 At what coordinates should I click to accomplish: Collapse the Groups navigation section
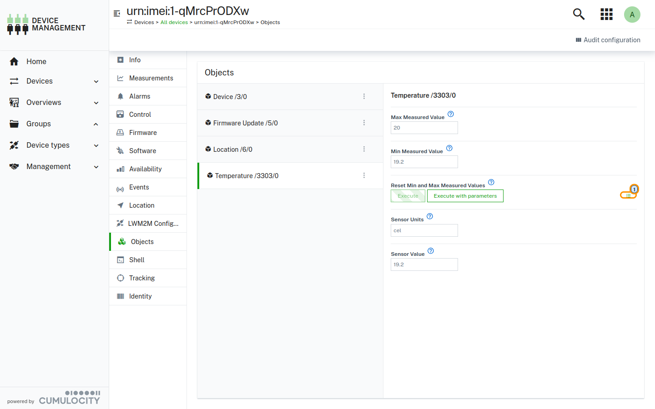(x=96, y=124)
